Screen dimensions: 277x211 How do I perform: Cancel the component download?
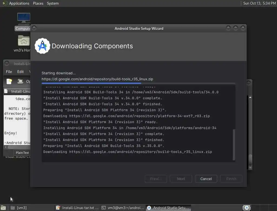tap(206, 179)
